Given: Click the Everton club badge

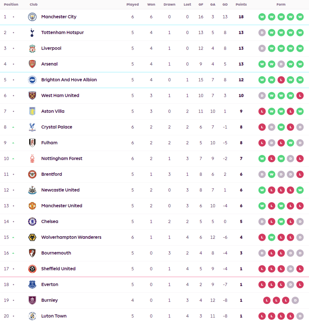Looking at the screenshot, I should [x=32, y=285].
